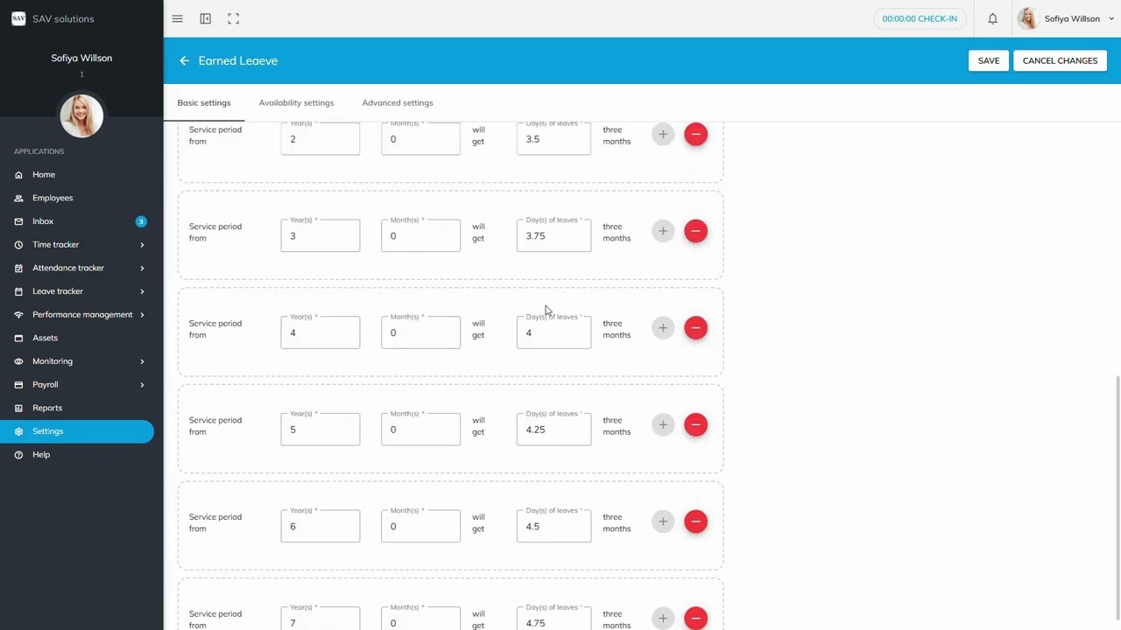This screenshot has height=630, width=1121.
Task: Add a row after the 2-year service period
Action: (663, 134)
